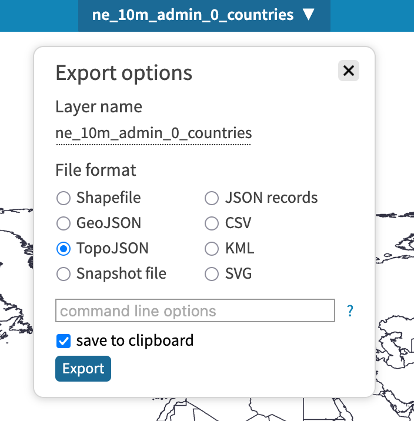Open command line options help question mark
Screen dimensions: 414x421
[x=350, y=311]
